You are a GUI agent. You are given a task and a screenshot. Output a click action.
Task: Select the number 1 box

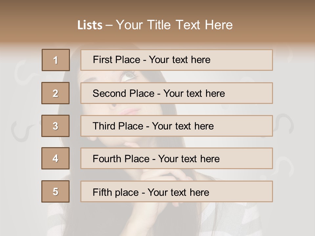[x=56, y=60]
